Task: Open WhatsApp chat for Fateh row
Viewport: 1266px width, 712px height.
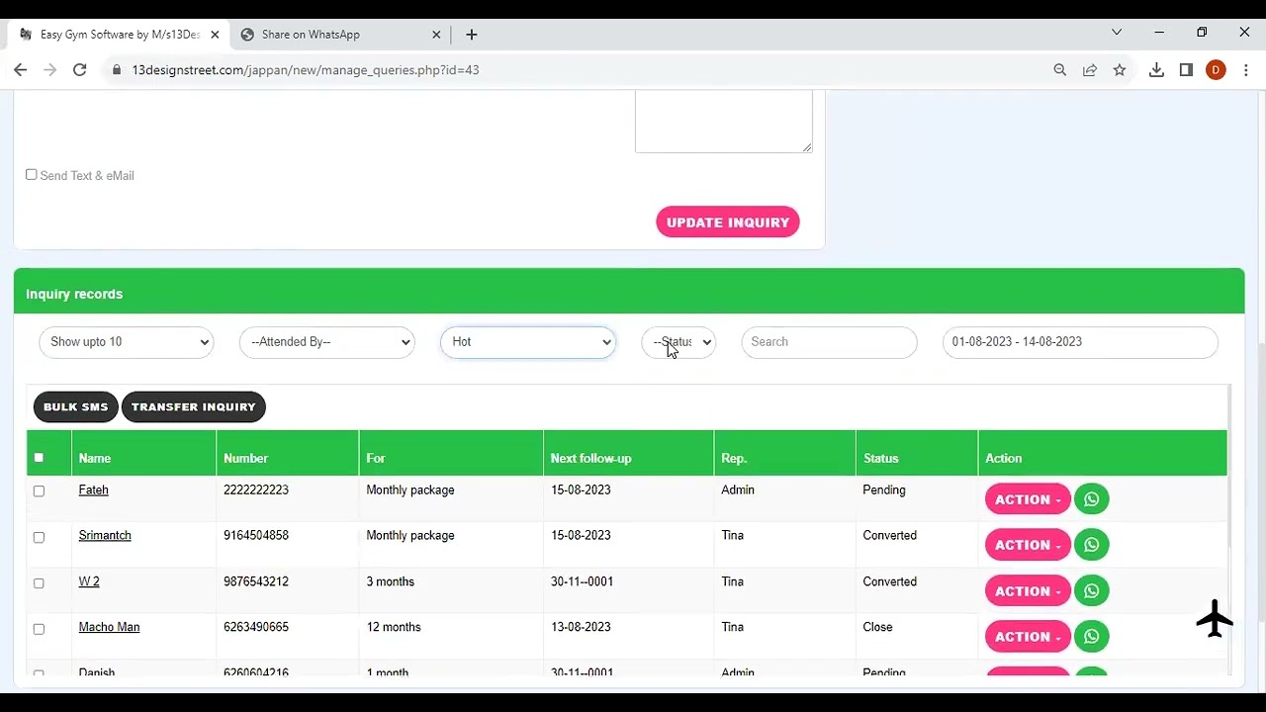Action: (x=1091, y=499)
